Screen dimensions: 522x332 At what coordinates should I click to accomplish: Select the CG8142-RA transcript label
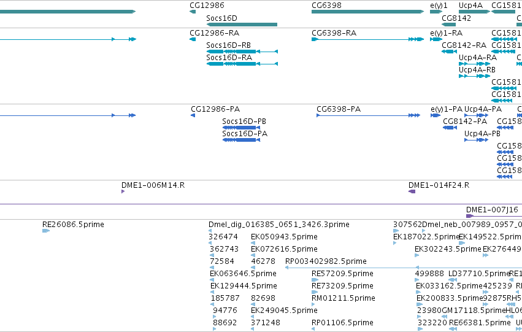(464, 45)
